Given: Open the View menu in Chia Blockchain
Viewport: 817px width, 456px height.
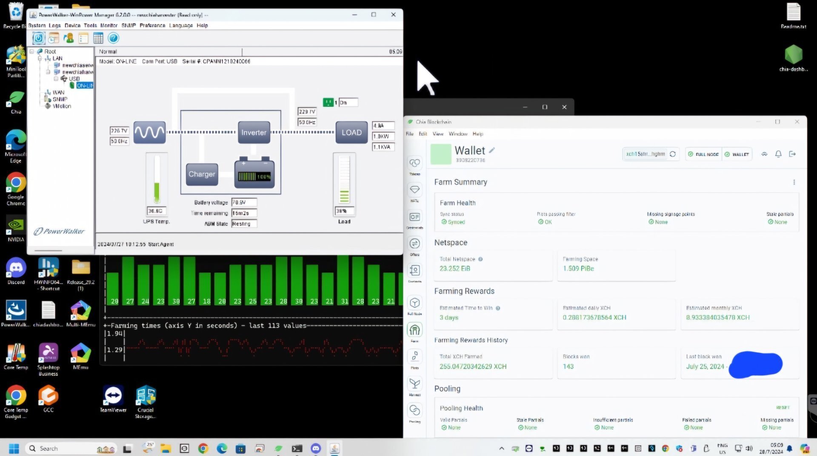Looking at the screenshot, I should tap(438, 134).
